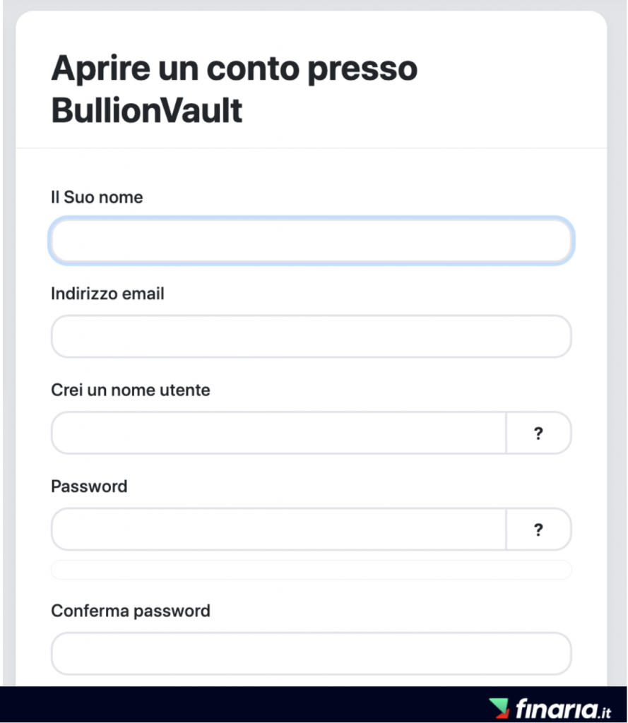Select the Crei un nome utente label
Viewport: 628px width, 723px height.
[x=131, y=390]
